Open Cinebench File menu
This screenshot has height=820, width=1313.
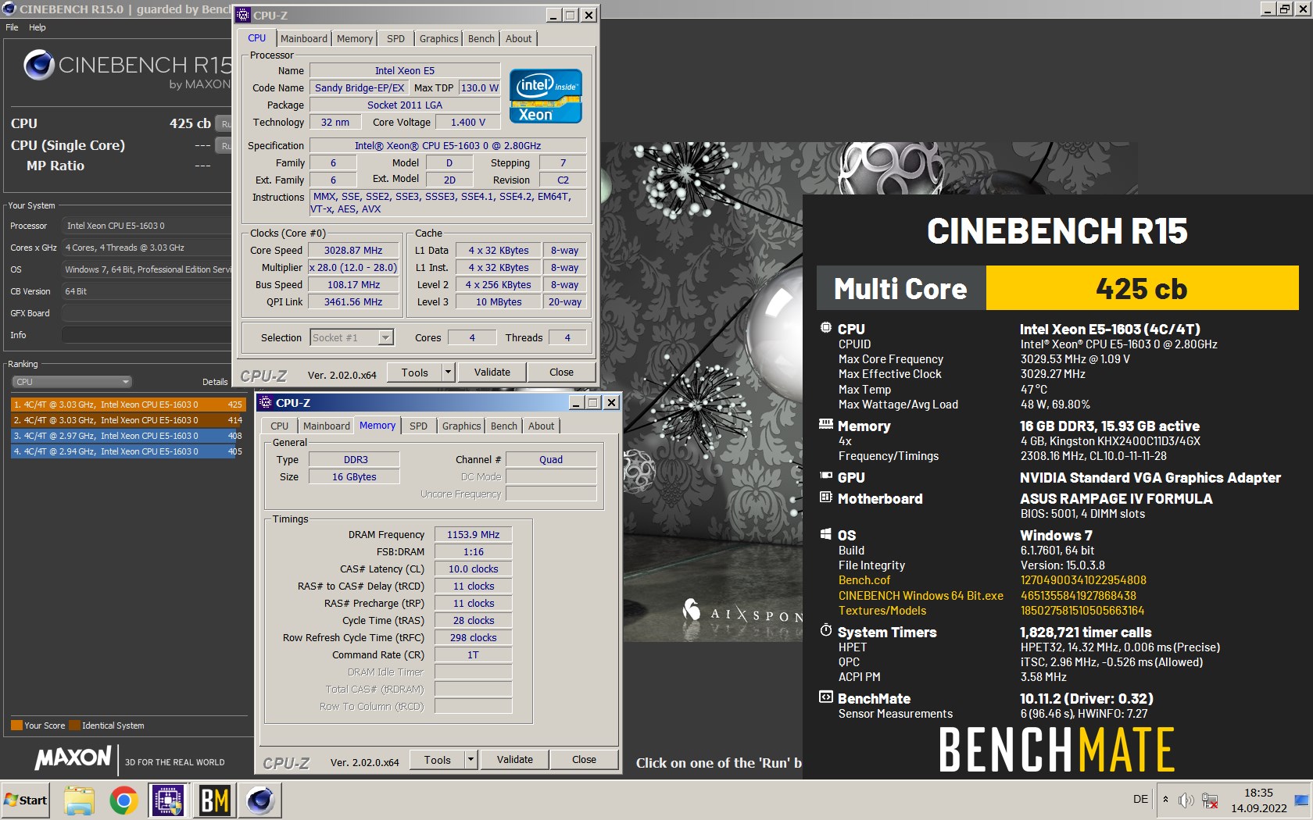[12, 27]
